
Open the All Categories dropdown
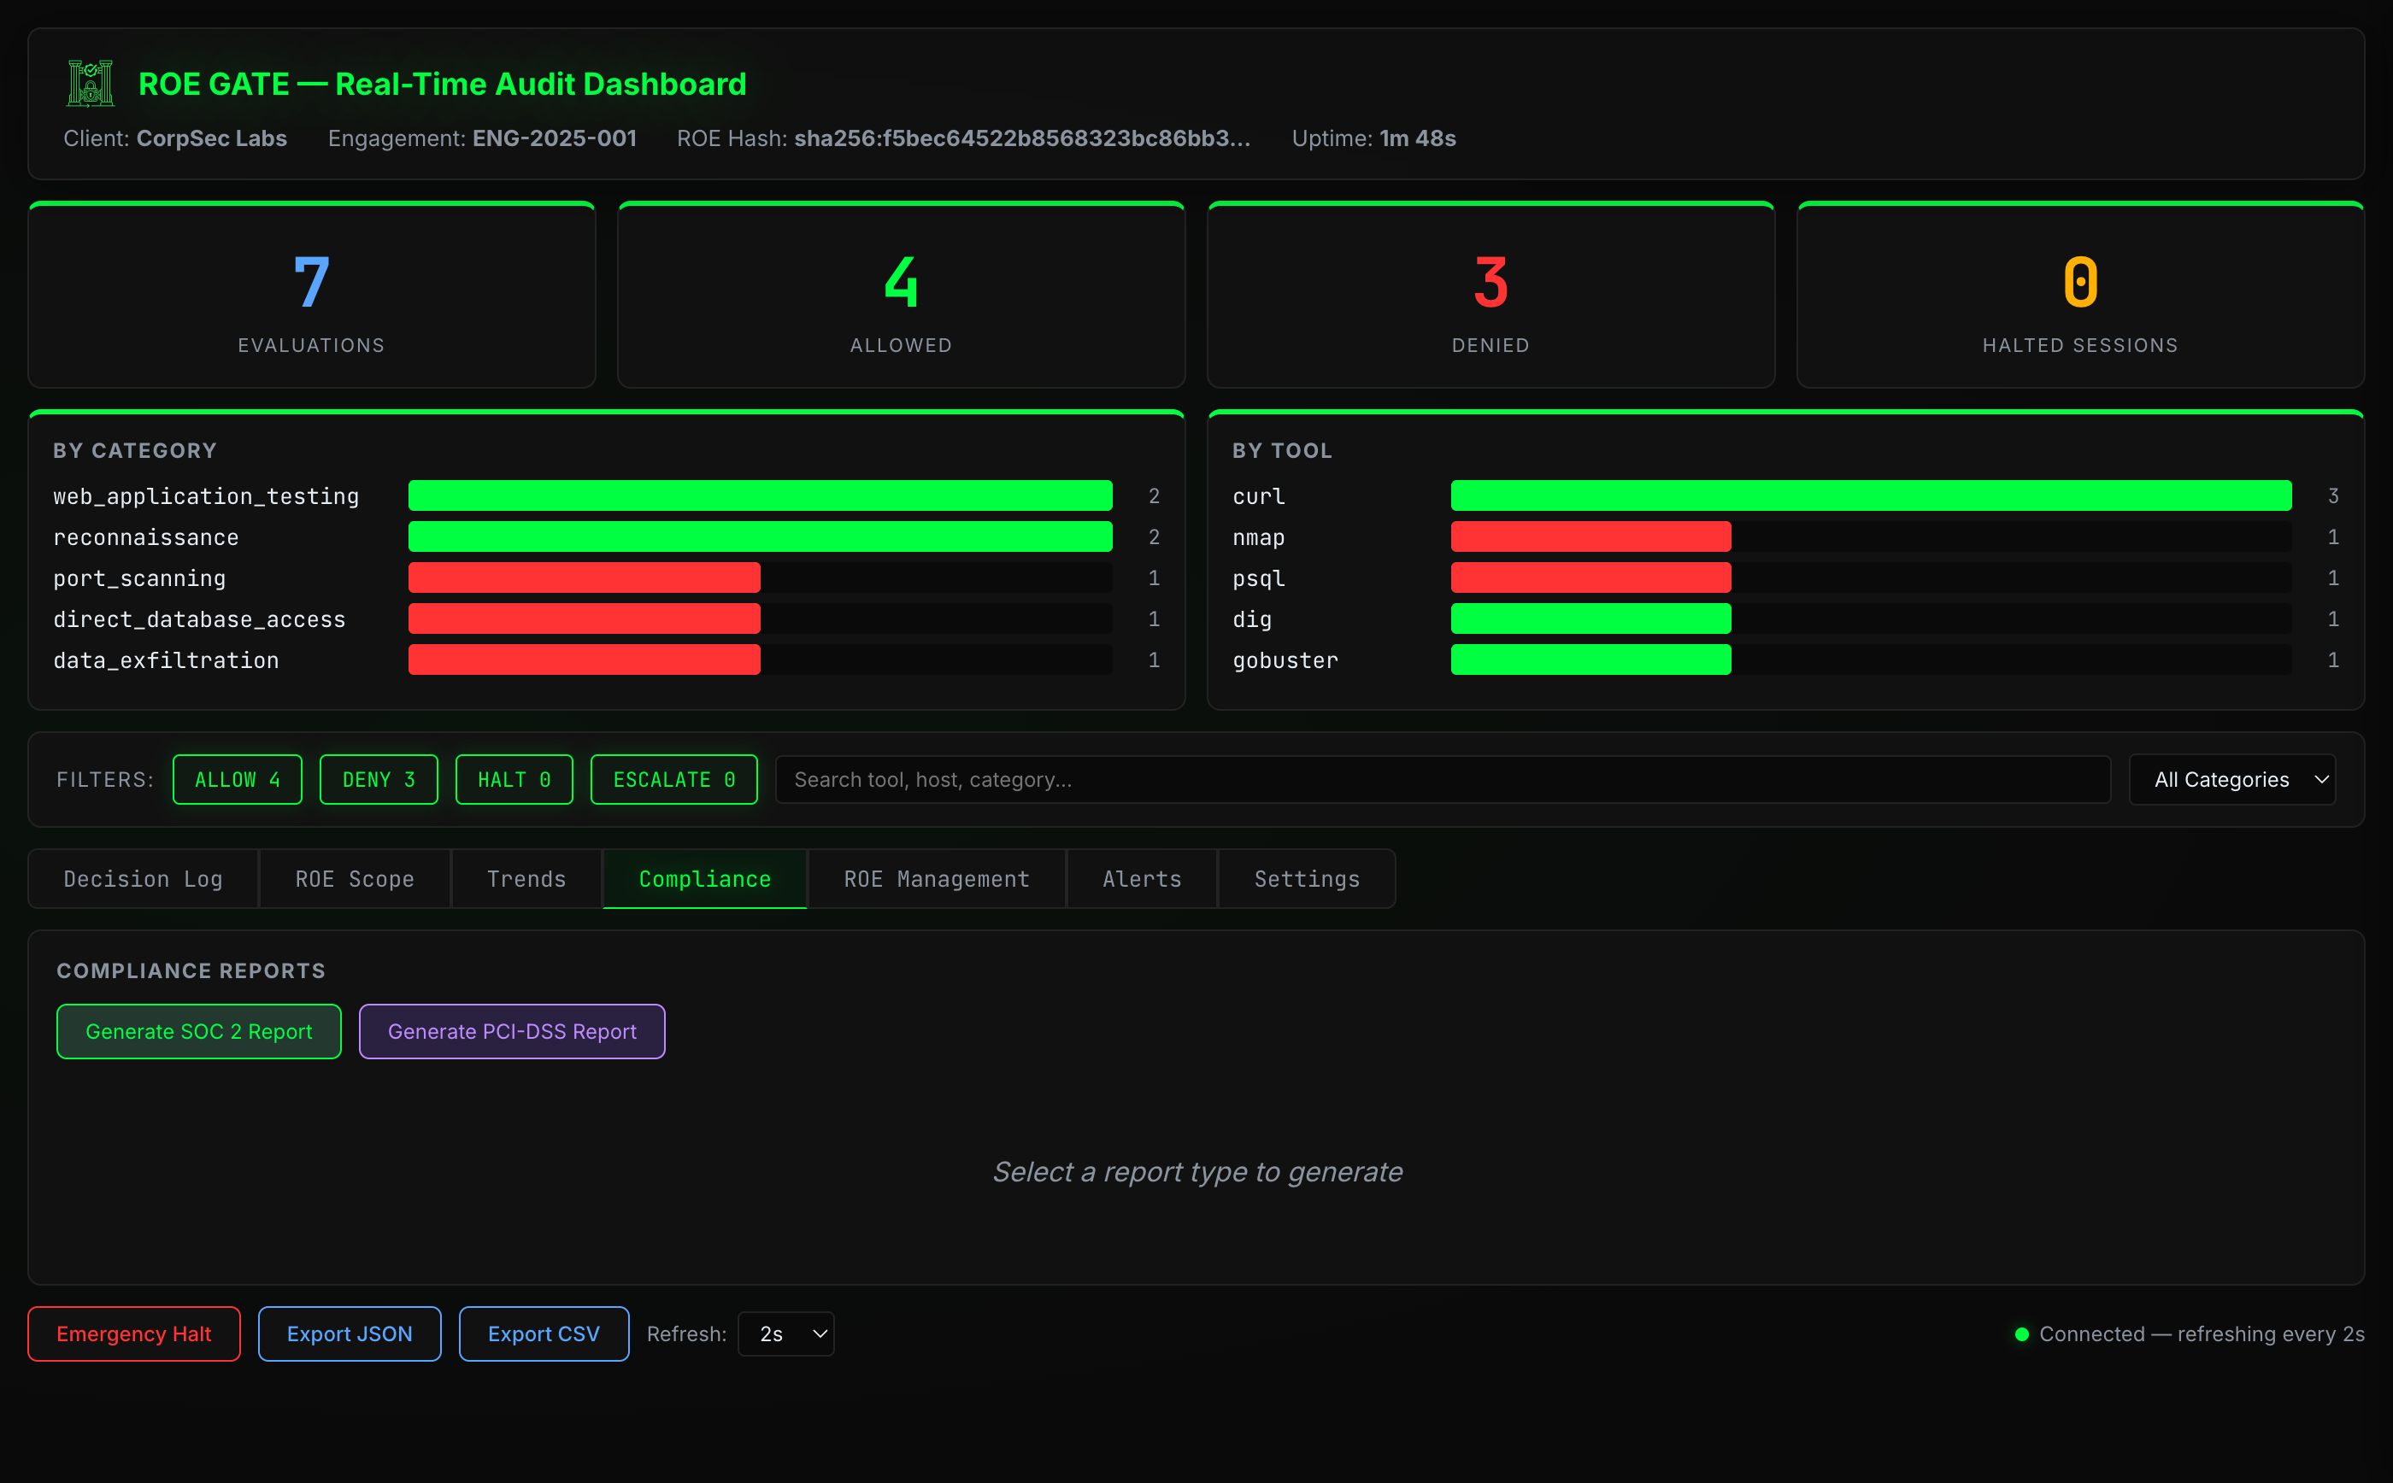point(2231,779)
